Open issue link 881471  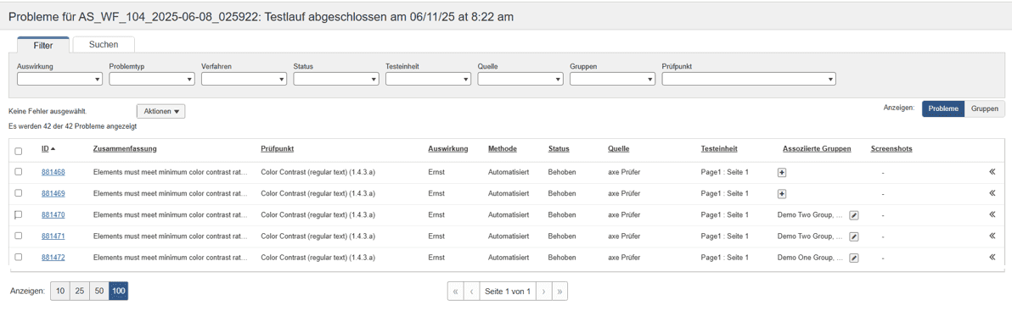(53, 236)
